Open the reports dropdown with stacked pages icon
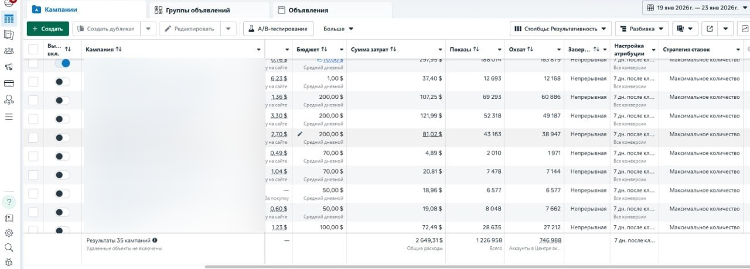 [x=685, y=29]
